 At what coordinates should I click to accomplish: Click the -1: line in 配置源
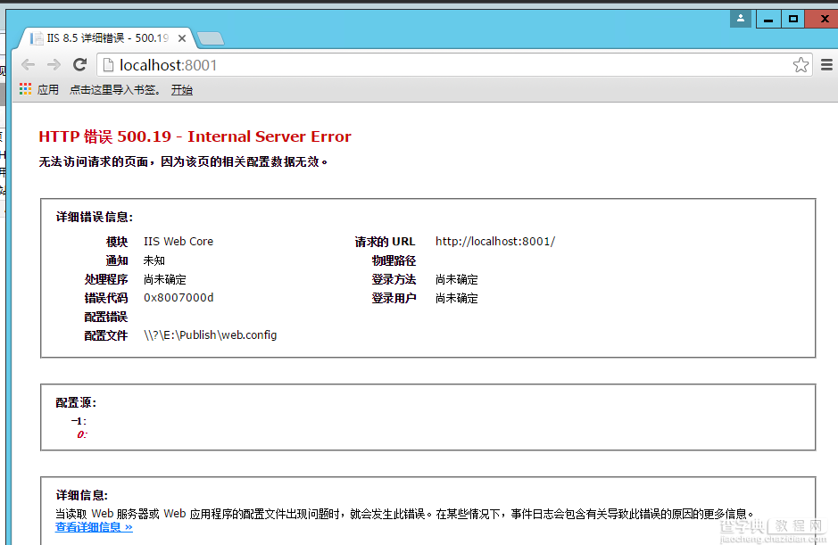tap(79, 421)
